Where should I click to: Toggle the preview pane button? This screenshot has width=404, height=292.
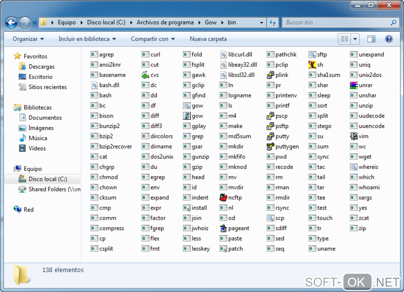tap(371, 39)
